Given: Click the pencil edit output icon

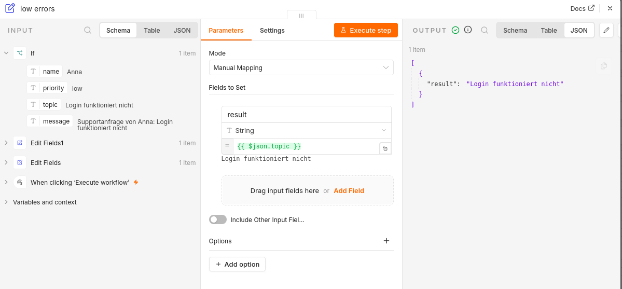Looking at the screenshot, I should (606, 30).
